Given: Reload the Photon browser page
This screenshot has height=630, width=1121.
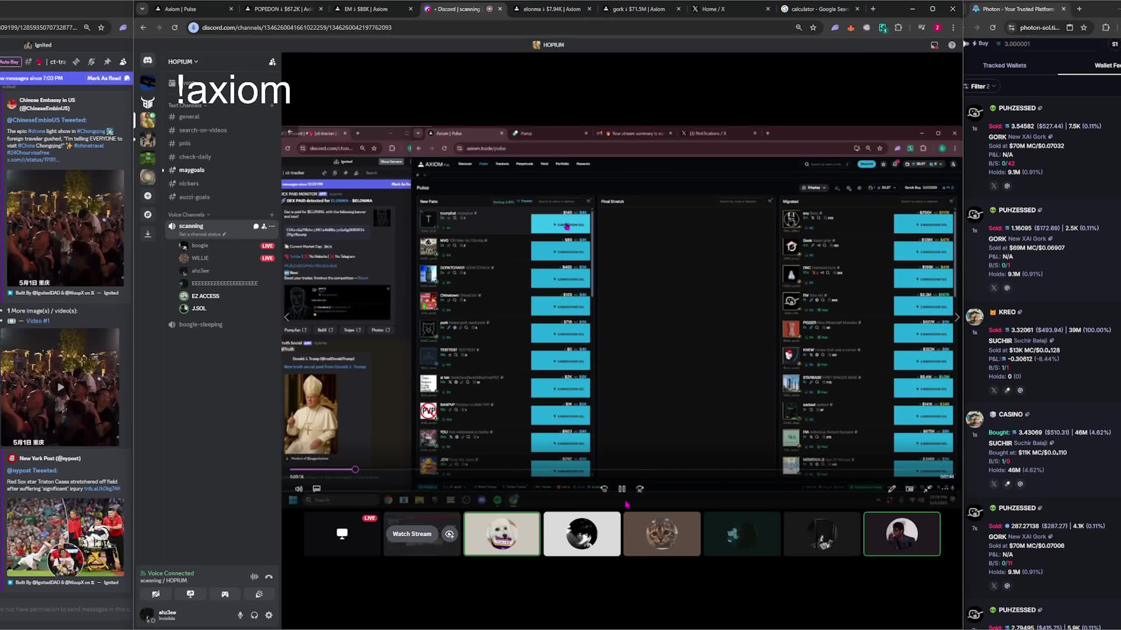Looking at the screenshot, I should point(993,28).
